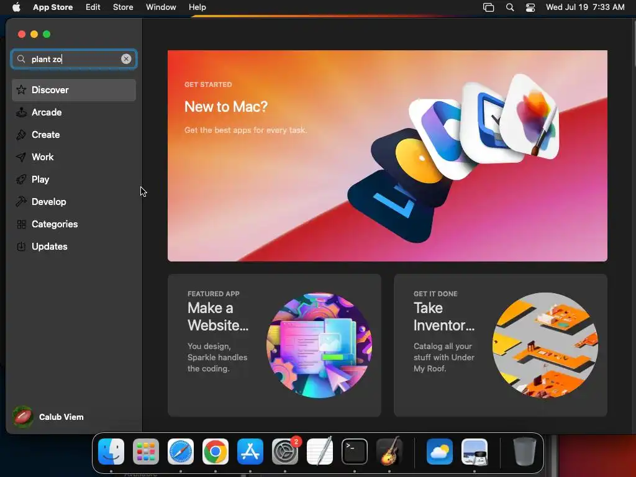
Task: Click the magnifier icon in the search field
Action: [x=21, y=59]
